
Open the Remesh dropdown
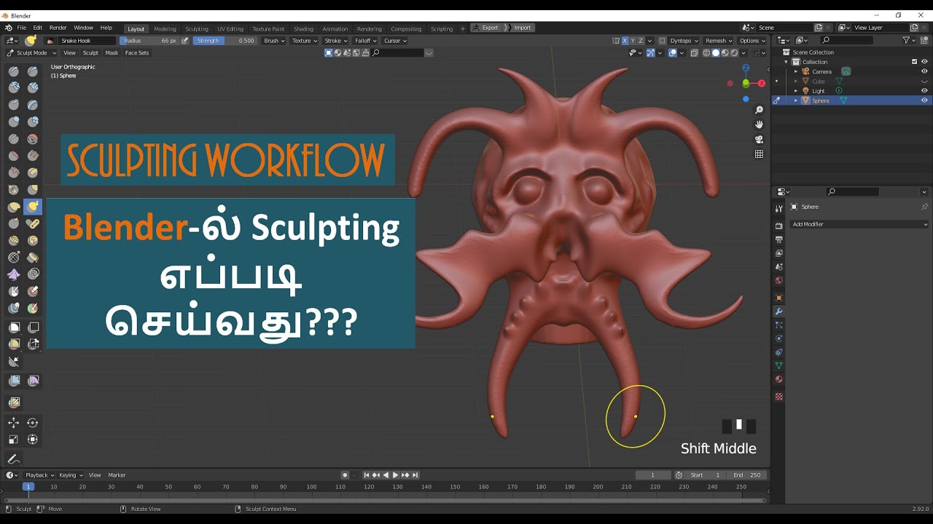pyautogui.click(x=719, y=41)
